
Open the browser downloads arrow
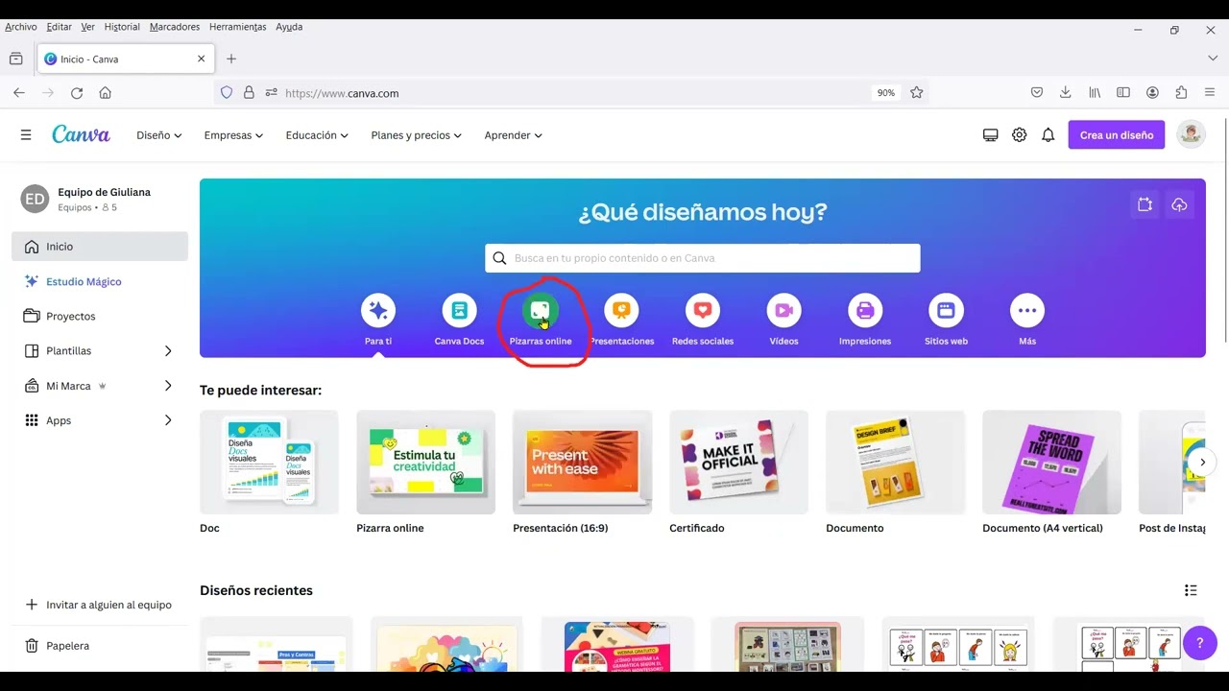point(1066,93)
